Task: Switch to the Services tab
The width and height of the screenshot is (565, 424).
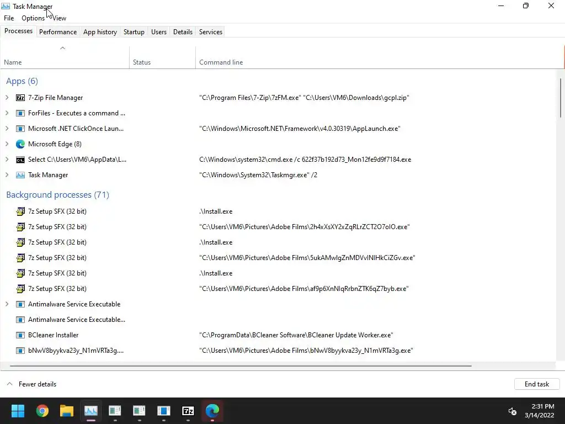Action: point(211,31)
